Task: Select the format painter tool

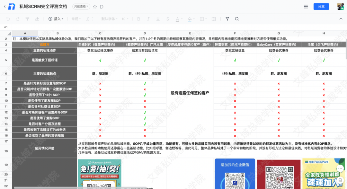Action: [27, 19]
